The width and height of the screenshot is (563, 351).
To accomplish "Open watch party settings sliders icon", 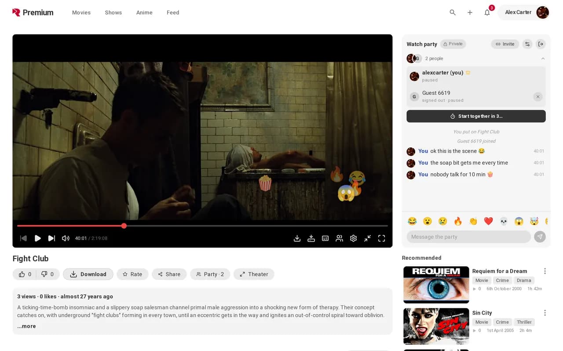I will (527, 44).
